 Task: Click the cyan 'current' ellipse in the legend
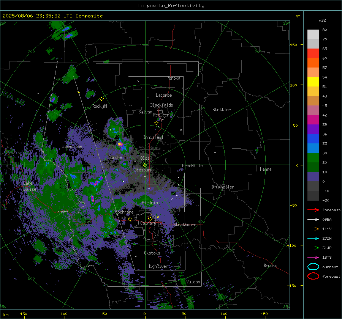tap(313, 267)
